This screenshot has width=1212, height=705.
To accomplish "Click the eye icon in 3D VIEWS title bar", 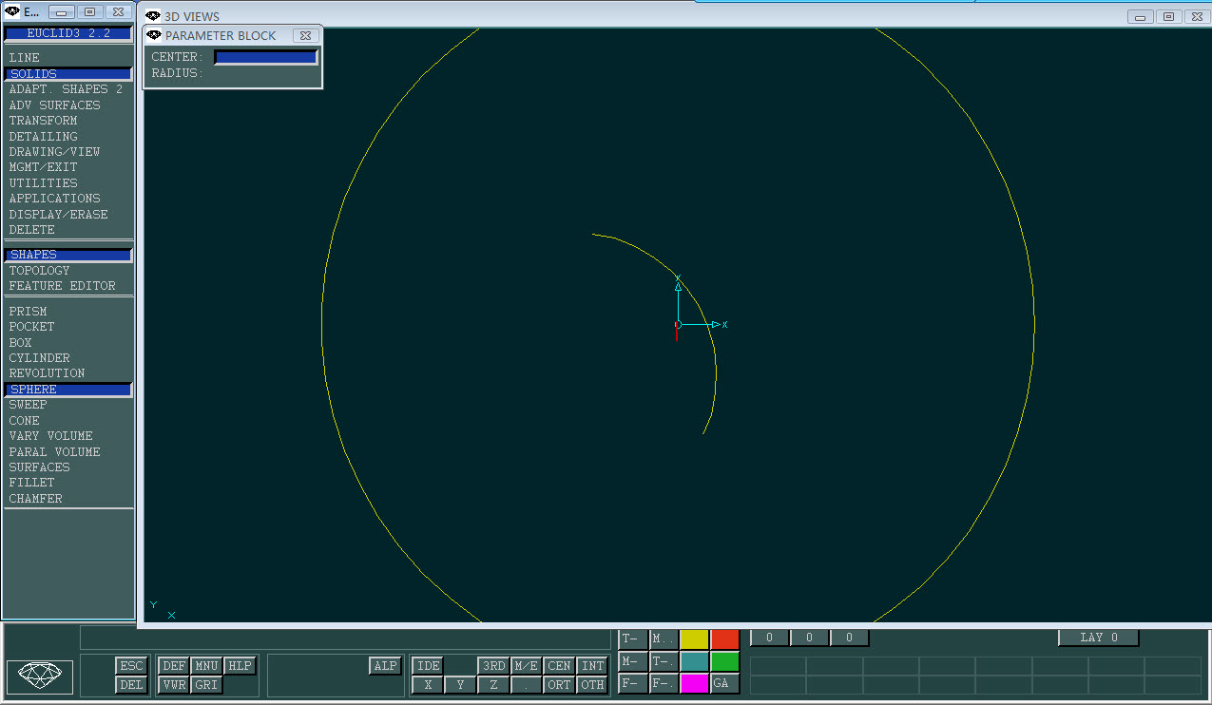I will [x=152, y=16].
